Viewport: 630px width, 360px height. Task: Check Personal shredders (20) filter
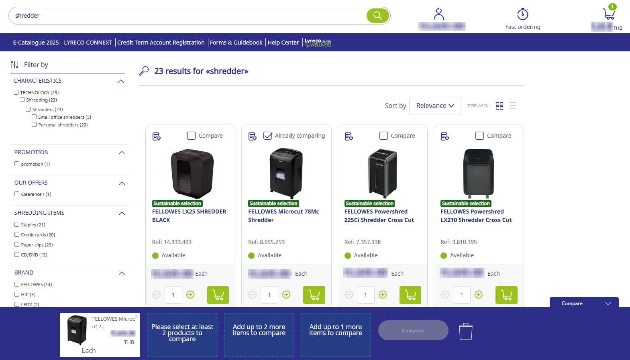(x=34, y=124)
